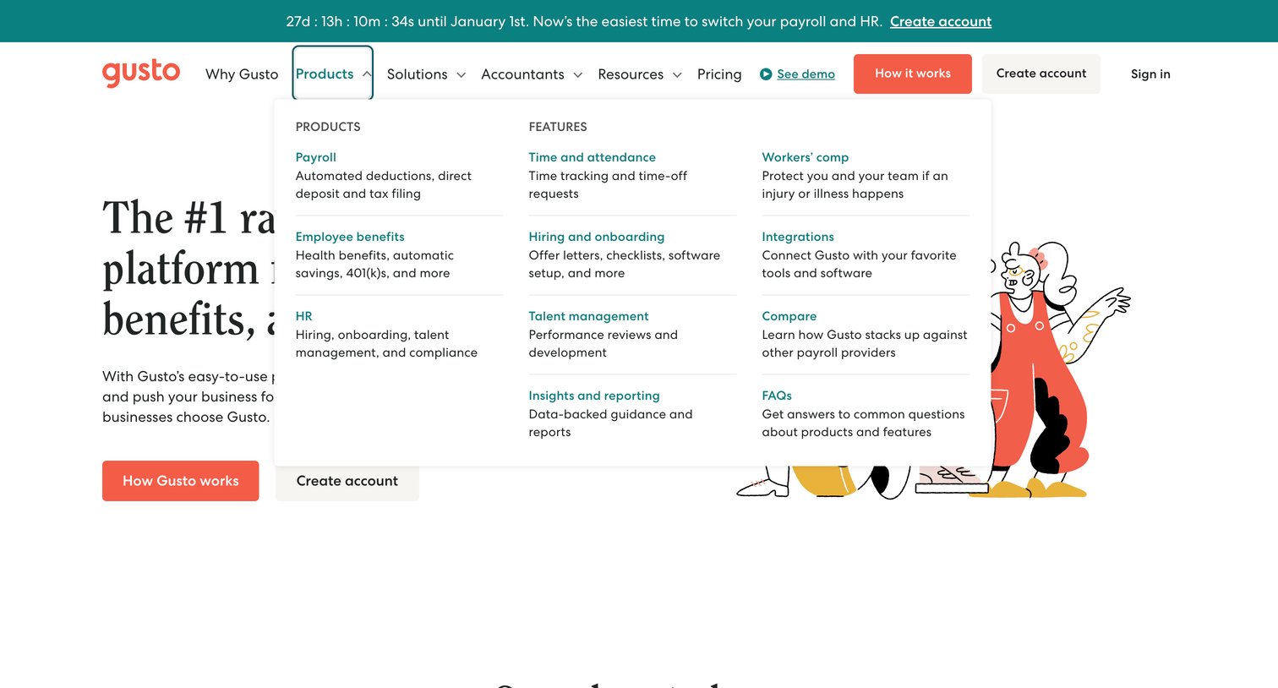Image resolution: width=1278 pixels, height=688 pixels.
Task: Expand the Resources dropdown chevron
Action: point(677,75)
